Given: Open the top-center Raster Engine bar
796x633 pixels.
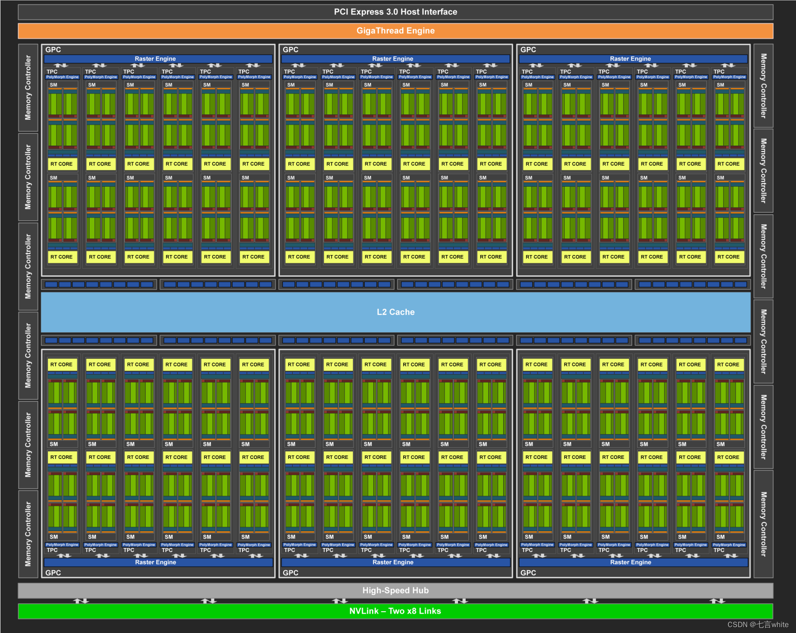Looking at the screenshot, I should tap(395, 59).
